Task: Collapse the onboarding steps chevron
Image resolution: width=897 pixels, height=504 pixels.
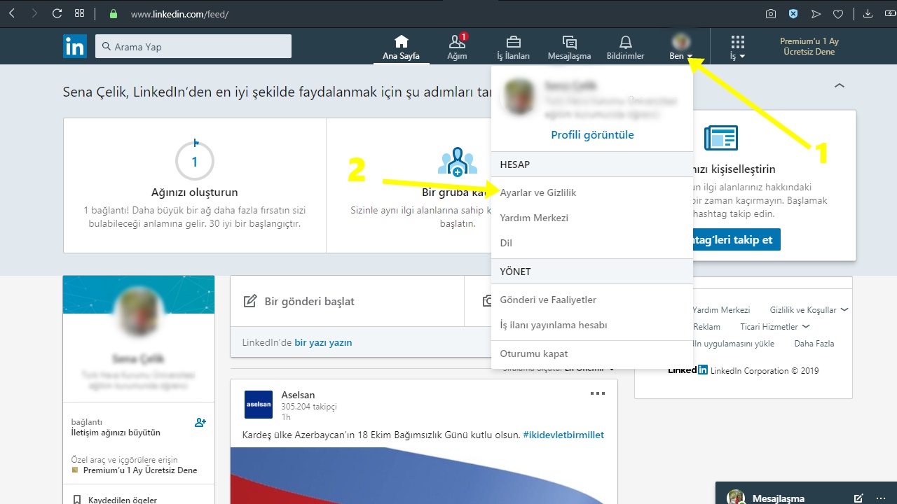Action: coord(840,85)
